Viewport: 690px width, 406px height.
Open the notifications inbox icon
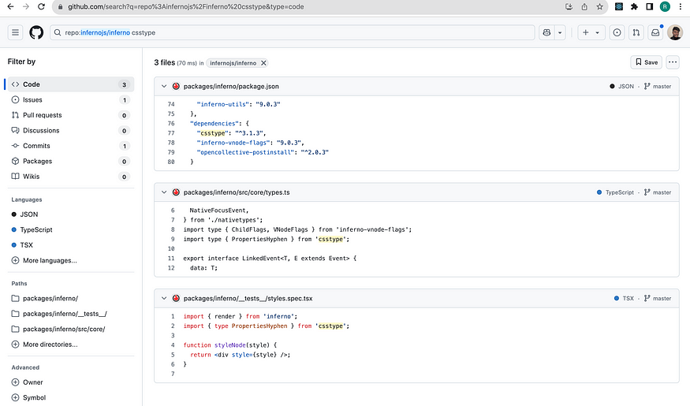(655, 32)
